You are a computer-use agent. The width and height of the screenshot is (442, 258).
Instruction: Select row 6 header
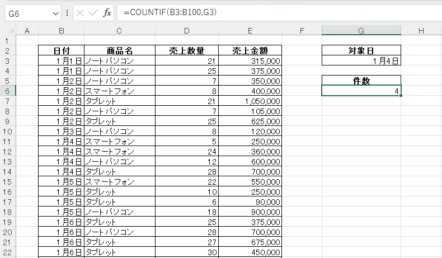(x=8, y=91)
